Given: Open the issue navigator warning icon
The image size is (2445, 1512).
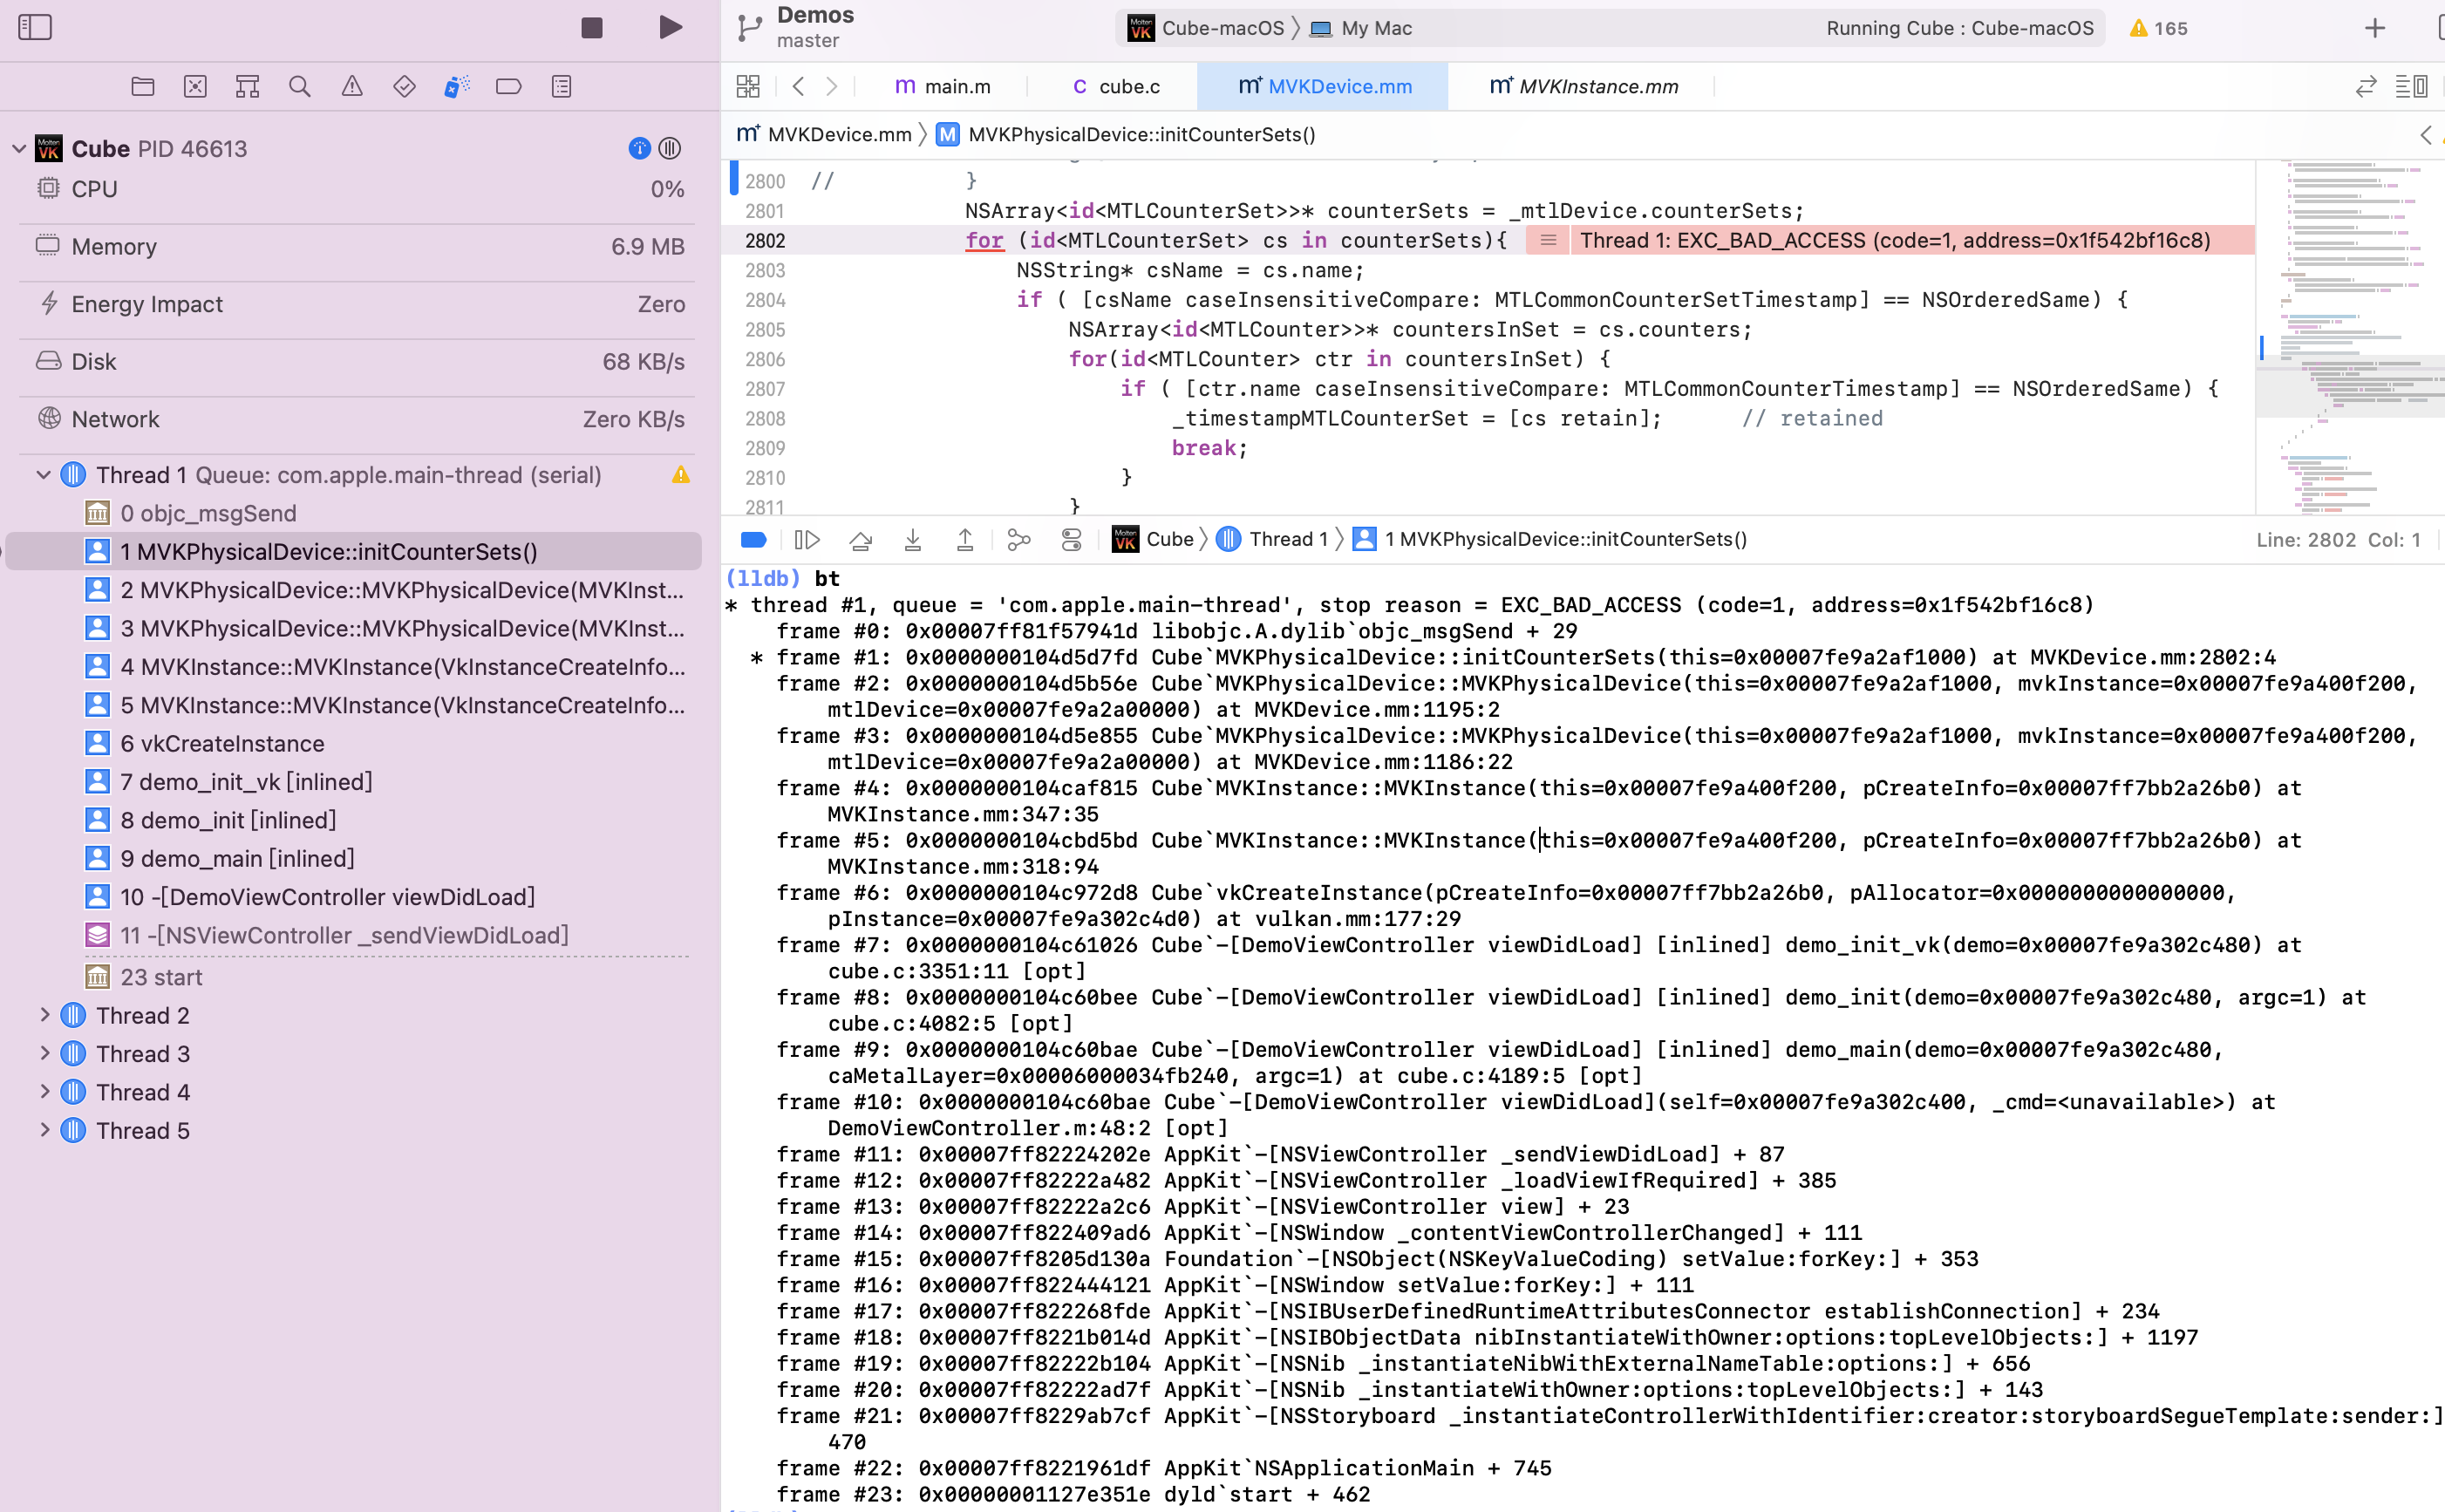Looking at the screenshot, I should (351, 86).
